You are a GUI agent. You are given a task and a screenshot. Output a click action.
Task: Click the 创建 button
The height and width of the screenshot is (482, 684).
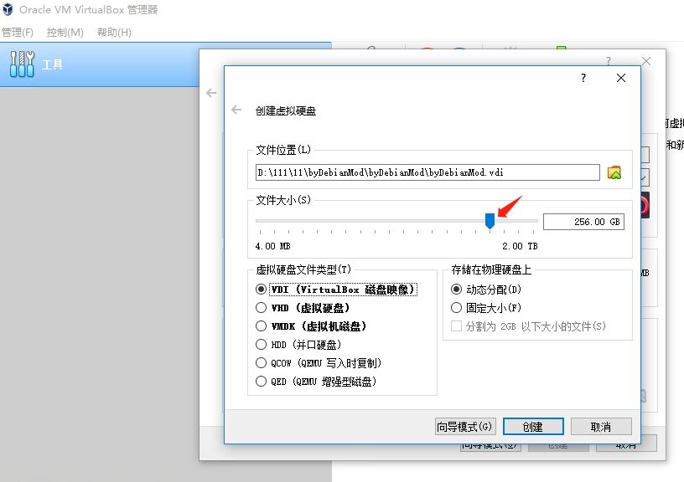533,427
